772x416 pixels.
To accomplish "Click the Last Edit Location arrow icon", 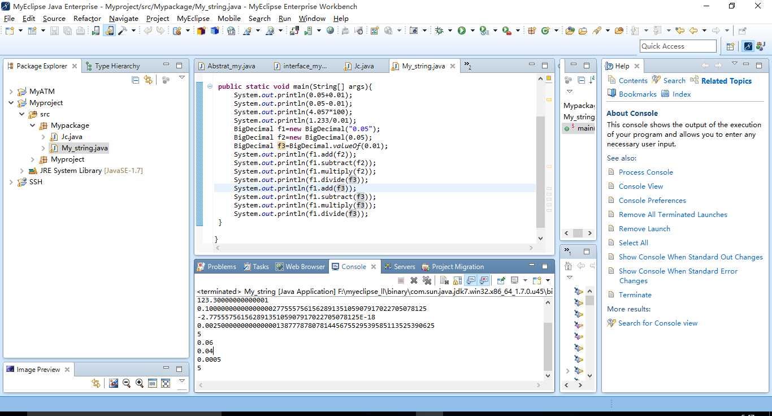I will (680, 31).
